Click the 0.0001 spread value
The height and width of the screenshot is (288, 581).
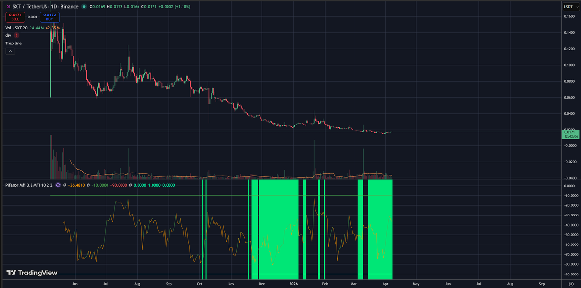[32, 17]
